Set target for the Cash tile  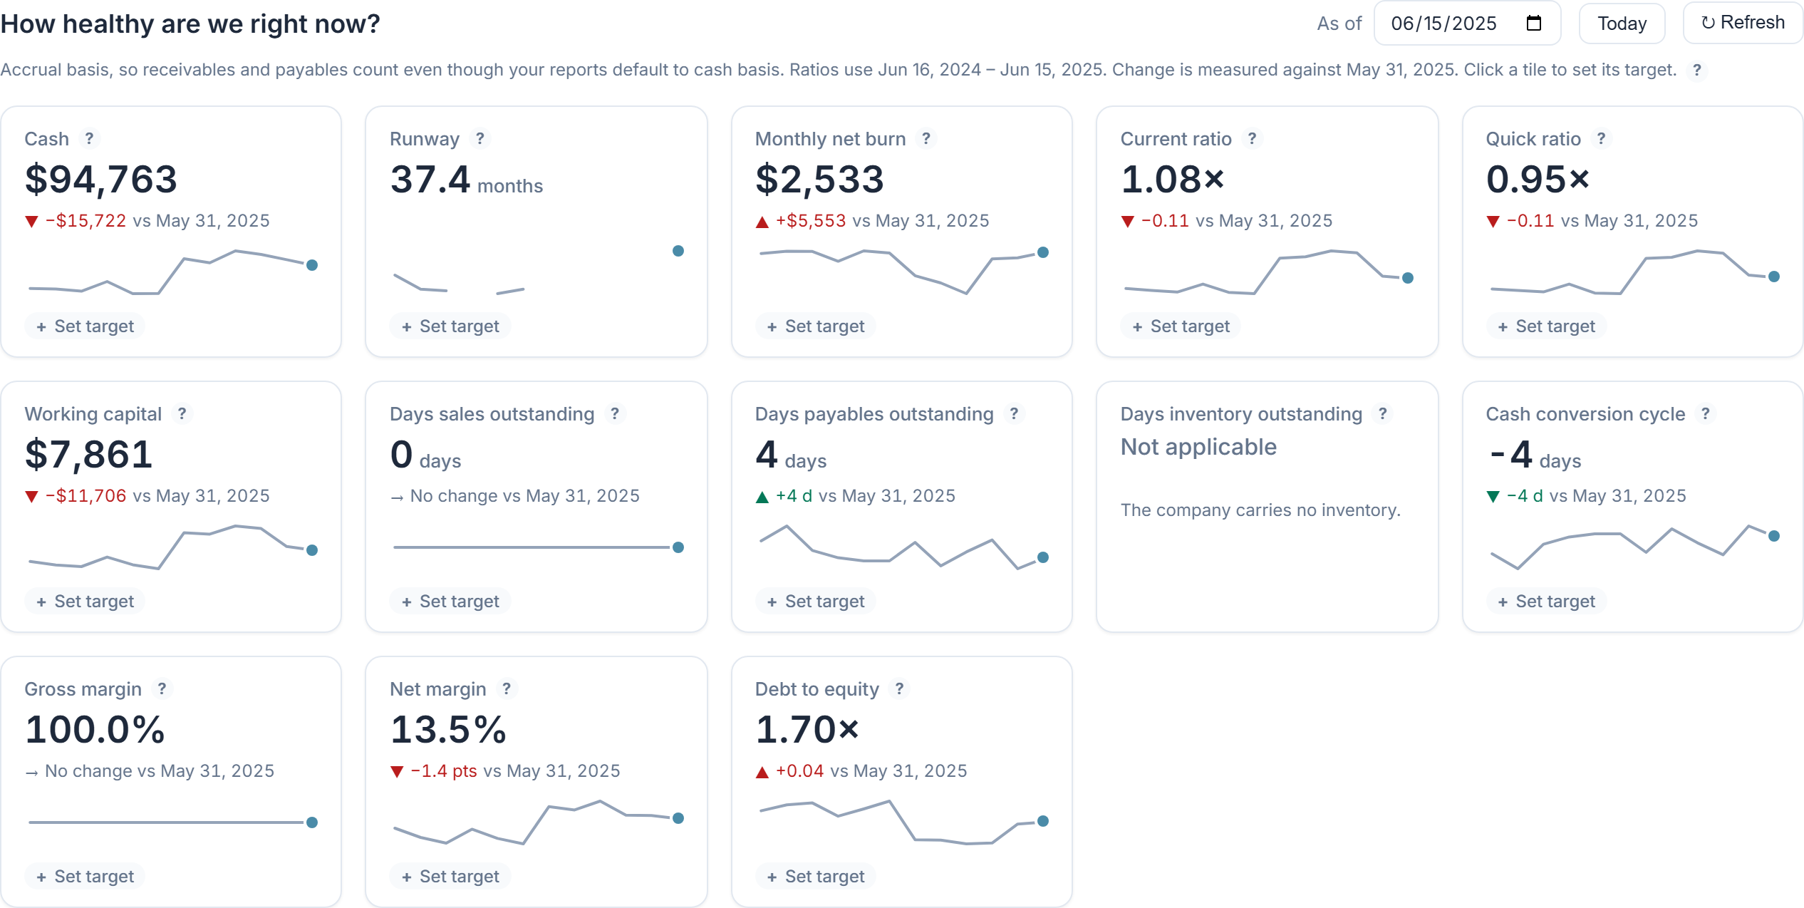85,326
